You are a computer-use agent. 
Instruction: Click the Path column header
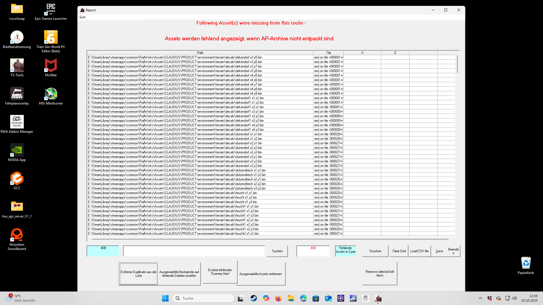[x=200, y=53]
